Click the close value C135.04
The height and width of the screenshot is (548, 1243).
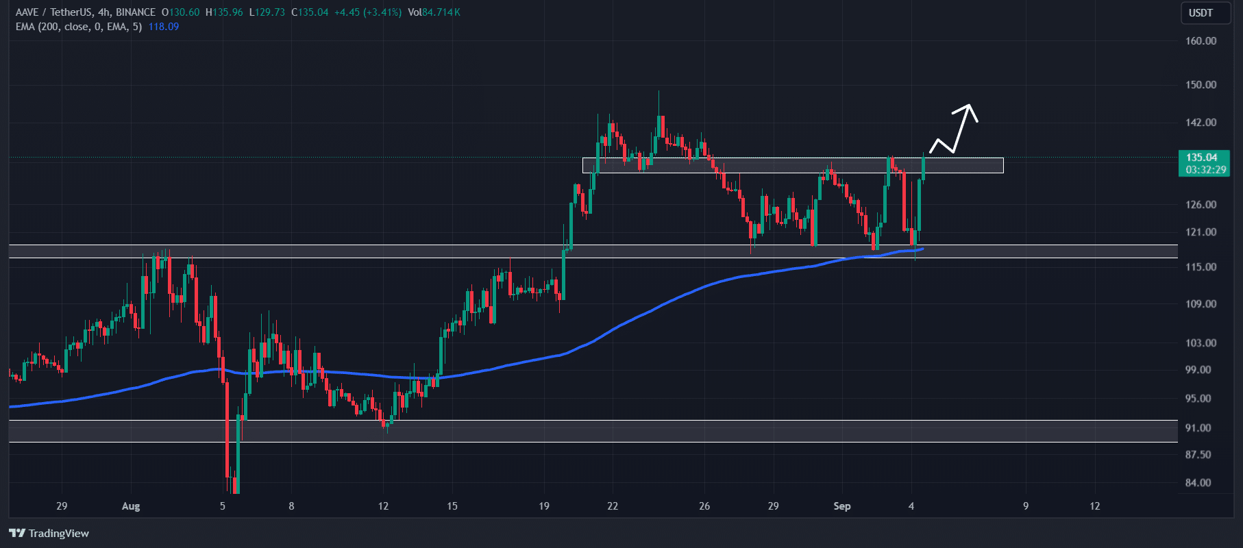point(310,12)
